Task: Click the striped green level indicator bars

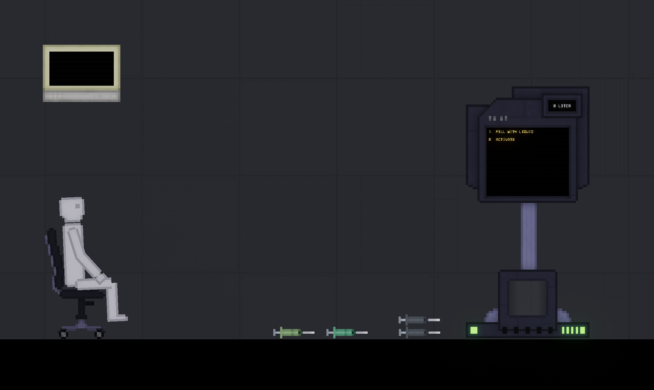Action: 573,330
